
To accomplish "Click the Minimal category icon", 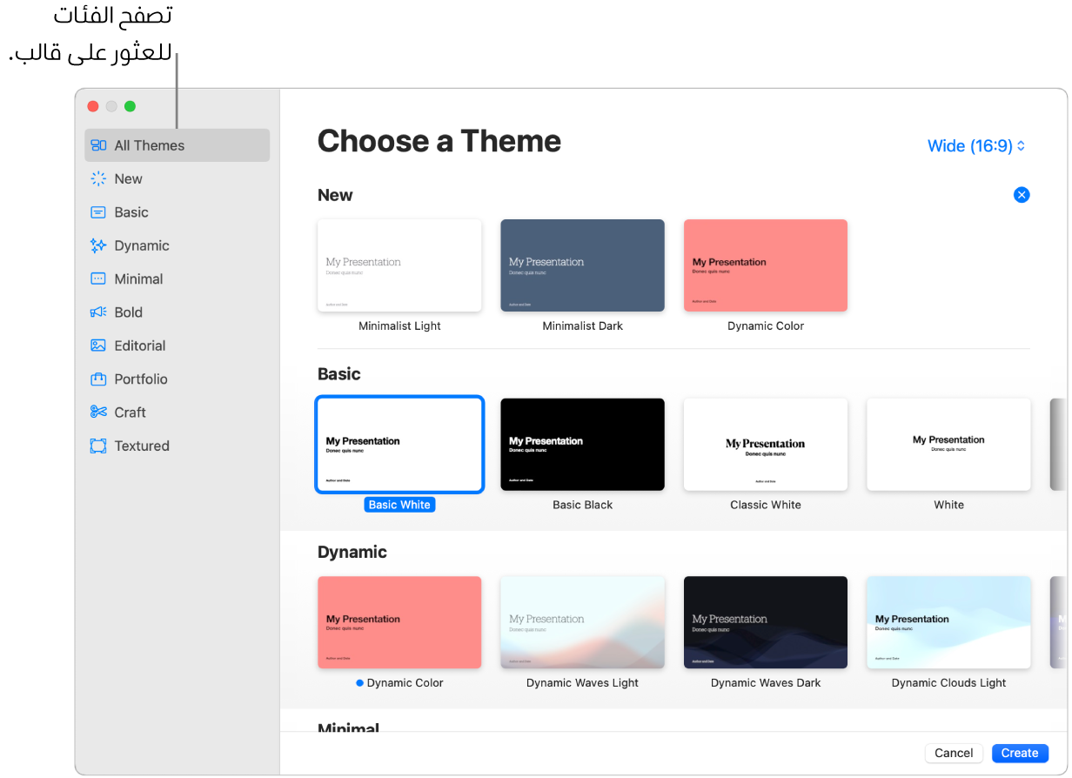I will [x=98, y=278].
